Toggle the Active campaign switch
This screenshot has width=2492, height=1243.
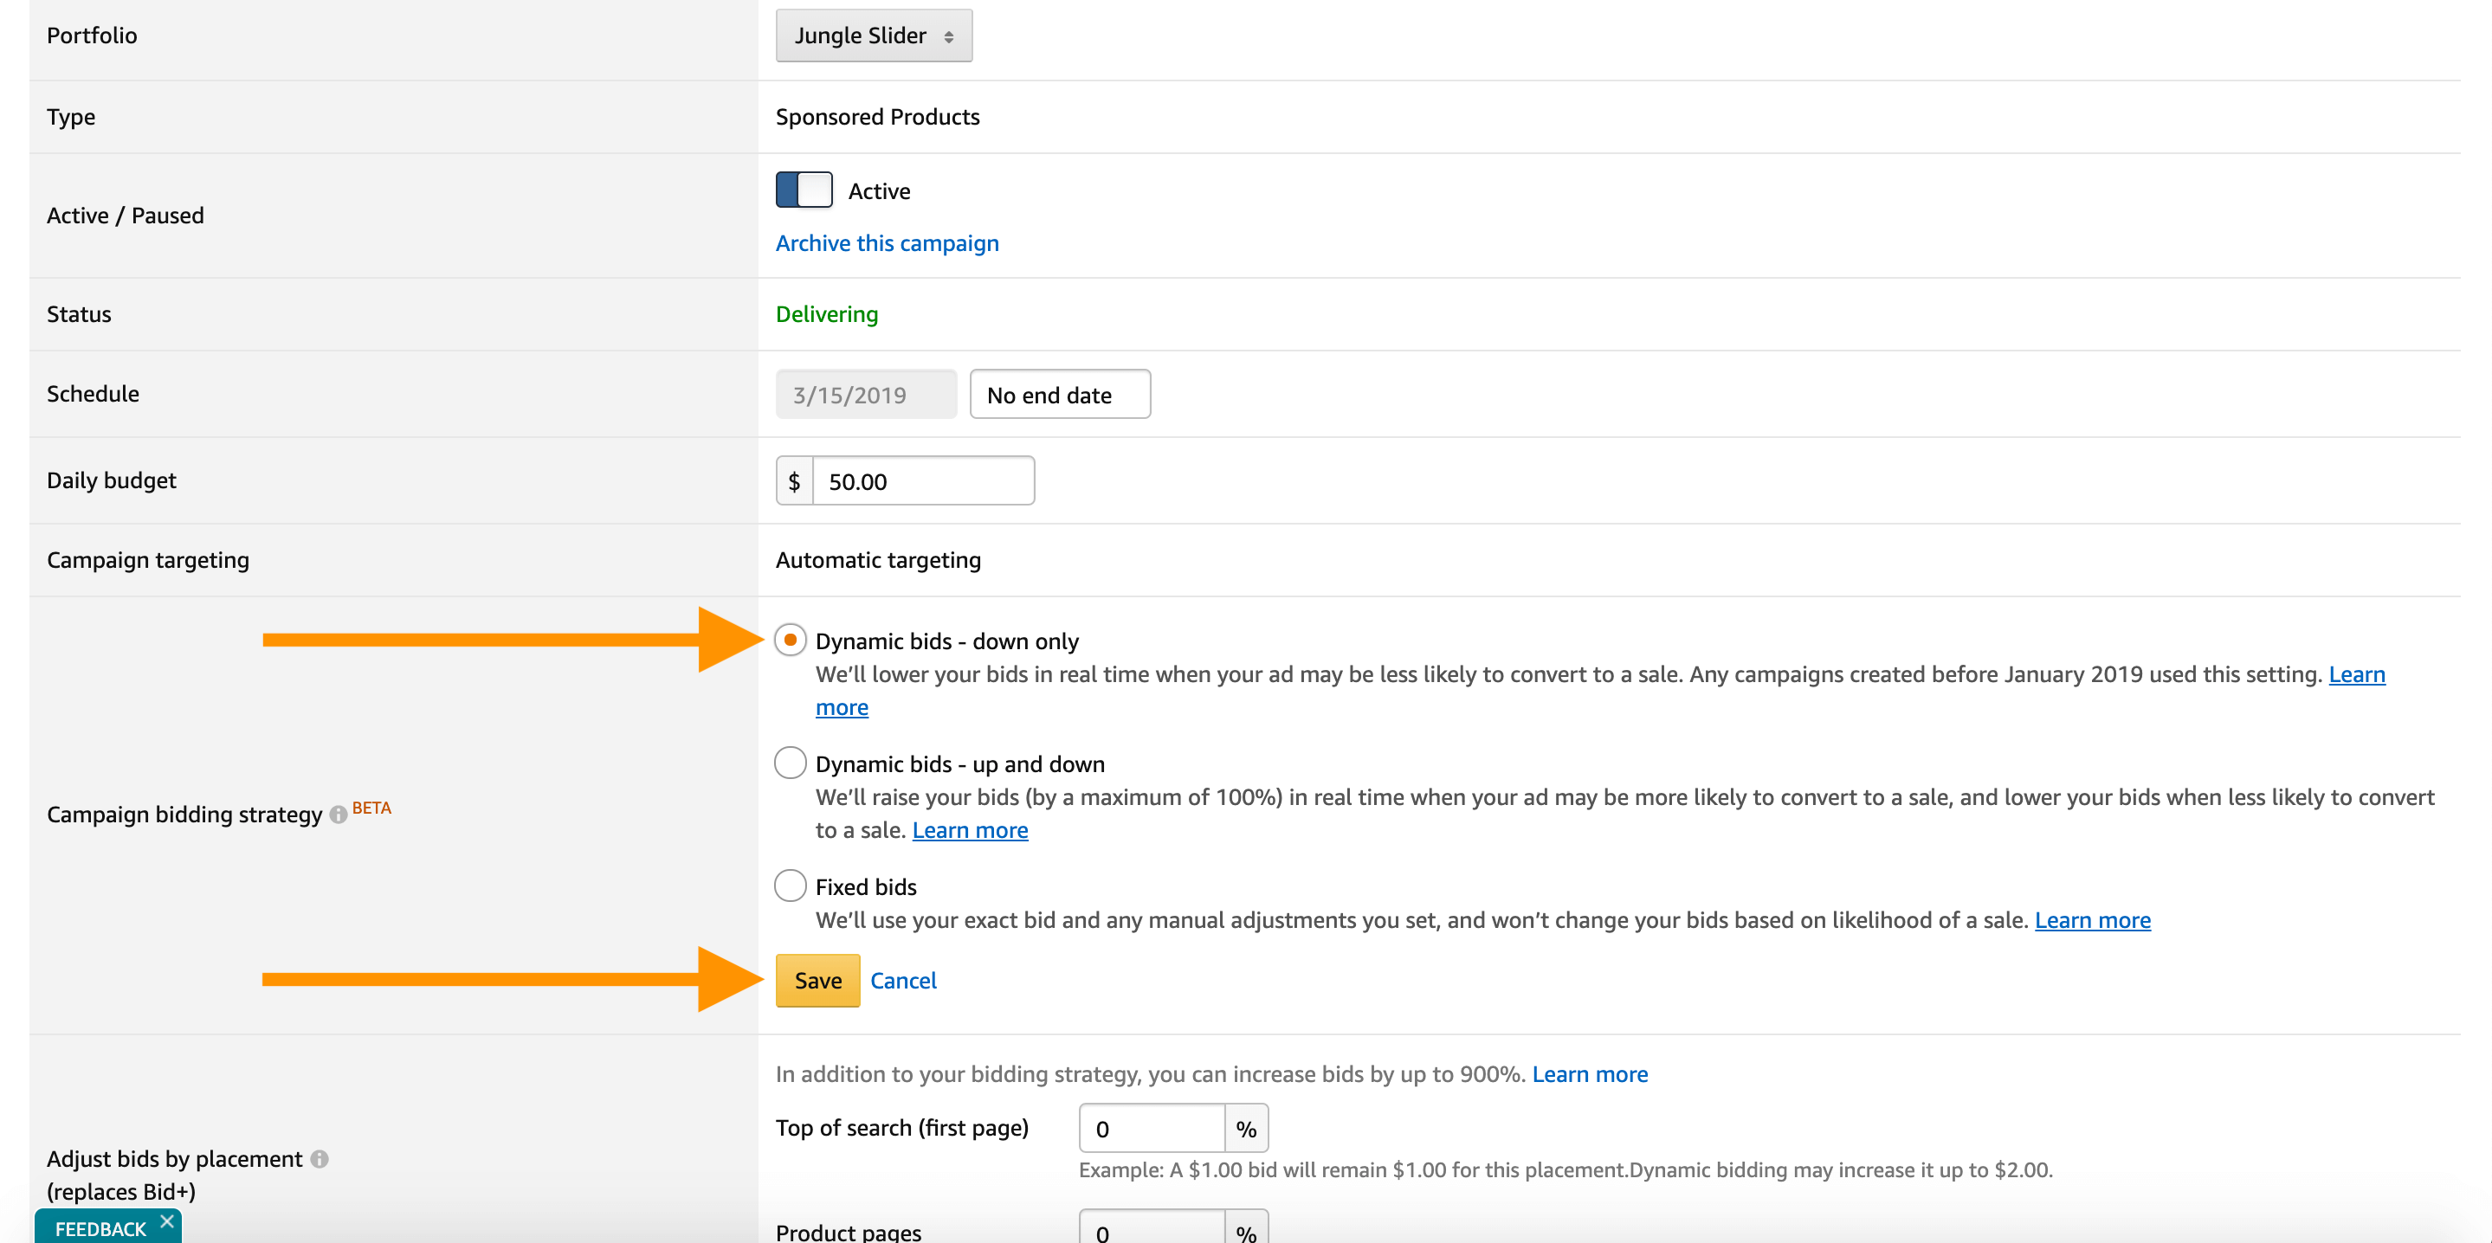pyautogui.click(x=803, y=190)
